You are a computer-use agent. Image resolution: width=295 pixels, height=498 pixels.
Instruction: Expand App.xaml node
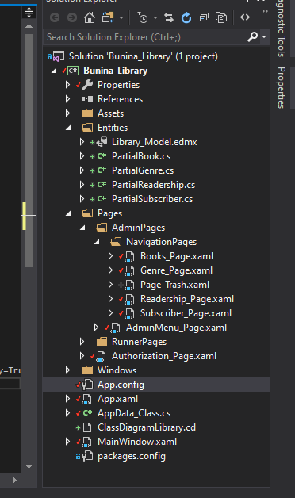click(67, 399)
